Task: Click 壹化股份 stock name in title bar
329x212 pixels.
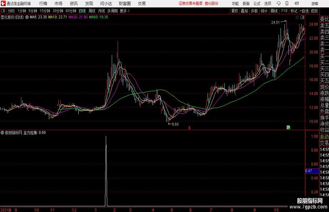Action: pos(211,3)
